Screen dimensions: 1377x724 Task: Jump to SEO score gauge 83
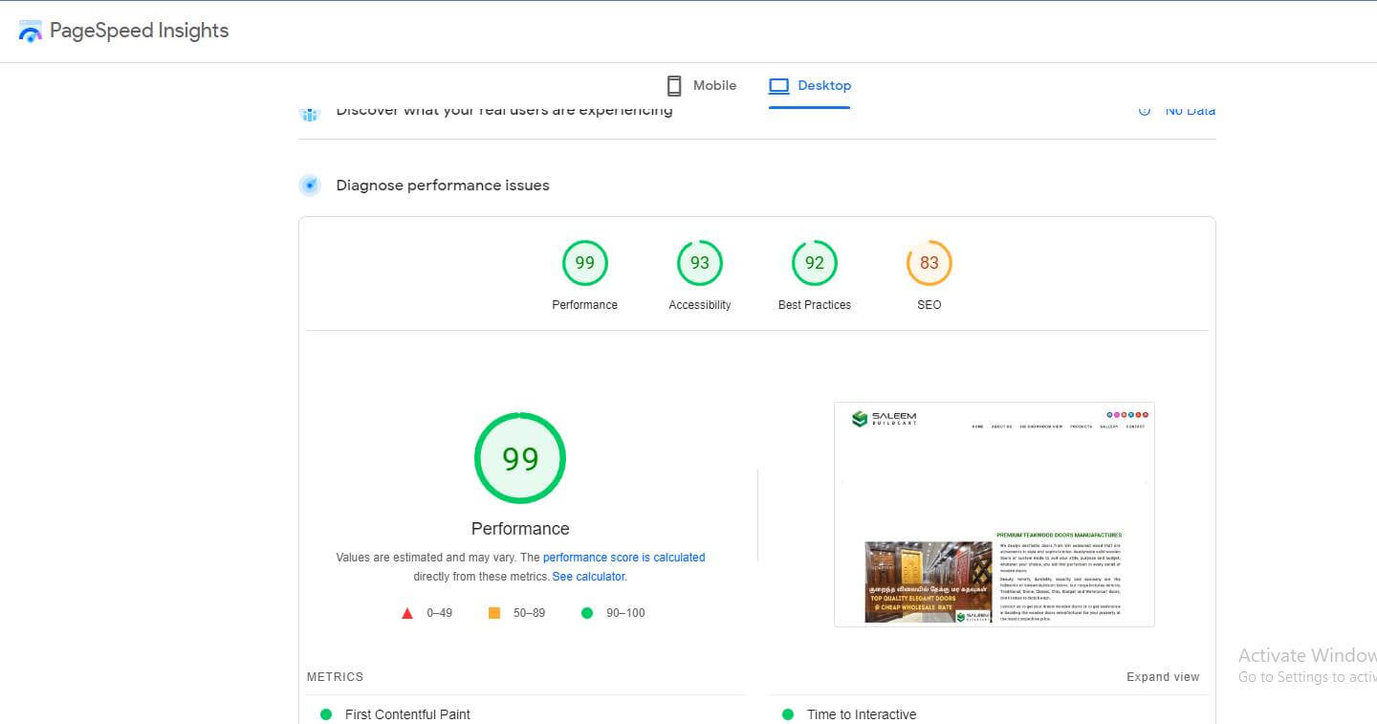(929, 263)
